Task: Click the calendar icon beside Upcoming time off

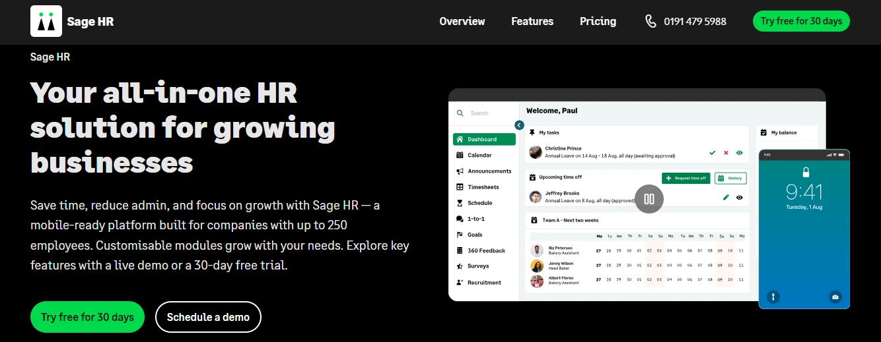Action: pyautogui.click(x=532, y=177)
